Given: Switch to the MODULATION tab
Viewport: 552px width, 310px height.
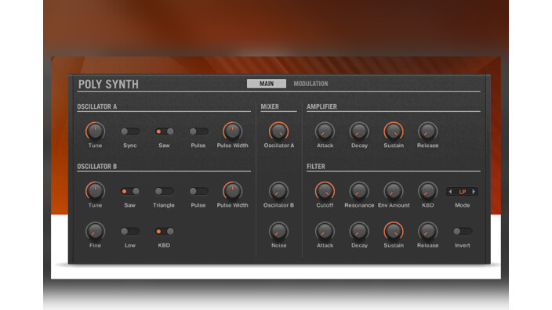Looking at the screenshot, I should point(310,84).
